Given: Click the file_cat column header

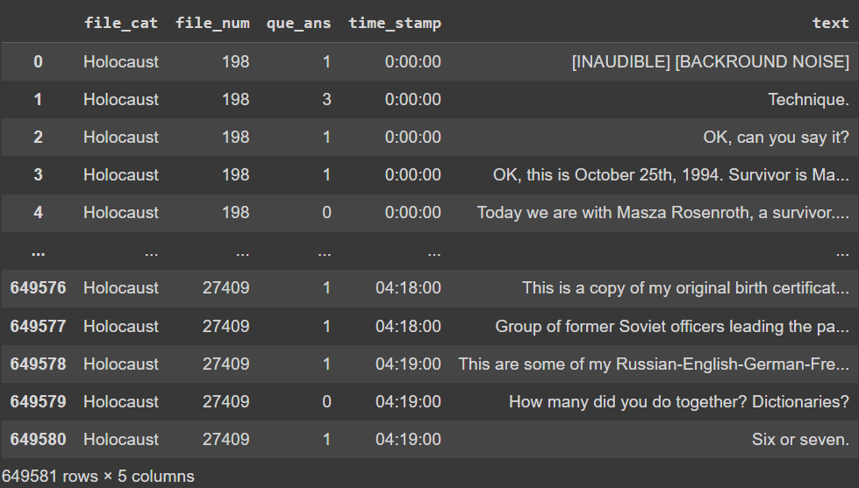Looking at the screenshot, I should pyautogui.click(x=121, y=24).
